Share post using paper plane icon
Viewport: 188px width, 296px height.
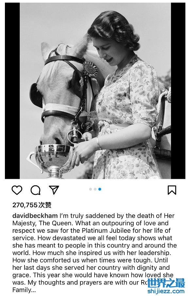point(54,190)
